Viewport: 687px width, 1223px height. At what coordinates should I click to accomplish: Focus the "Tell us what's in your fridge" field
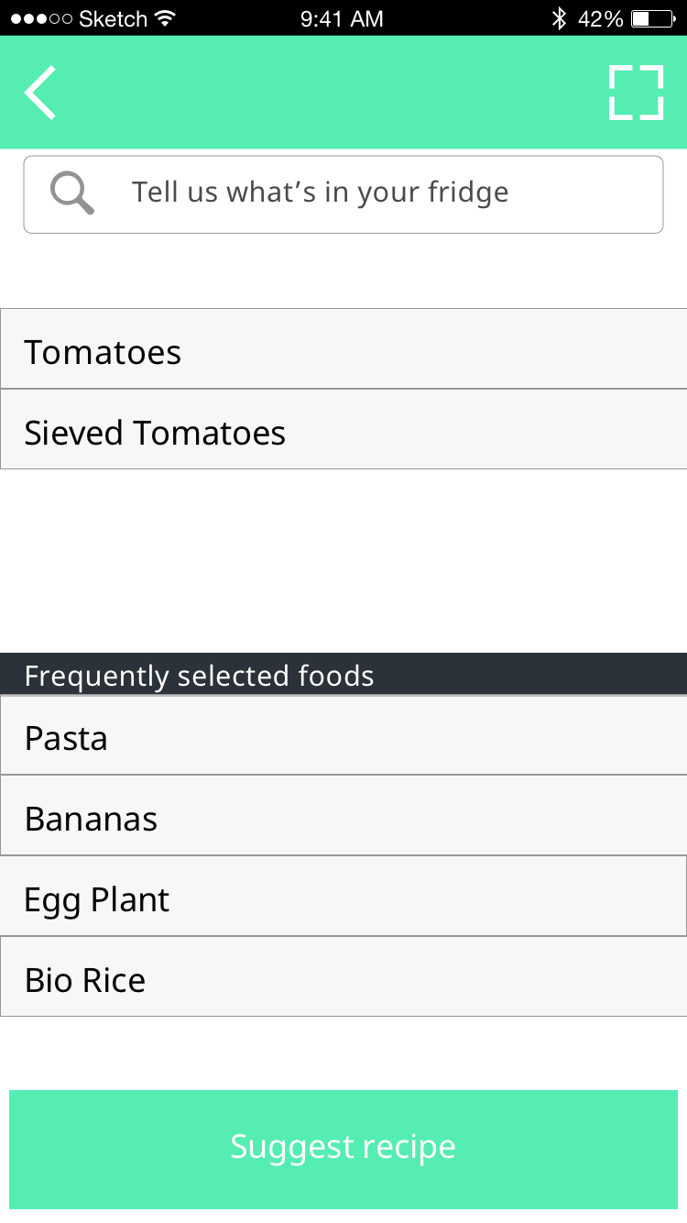coord(366,193)
